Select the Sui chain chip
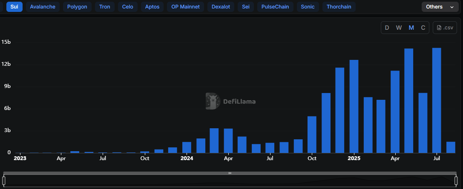This screenshot has width=463, height=189. pyautogui.click(x=14, y=7)
